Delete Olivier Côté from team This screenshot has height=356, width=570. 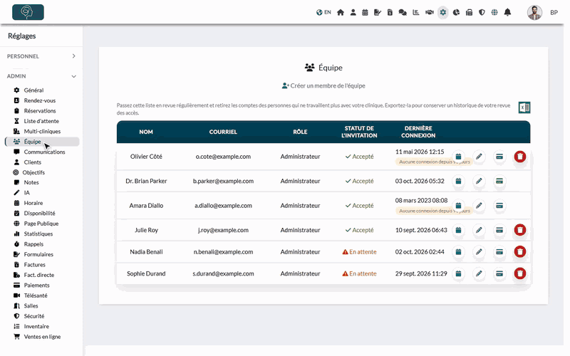point(520,157)
